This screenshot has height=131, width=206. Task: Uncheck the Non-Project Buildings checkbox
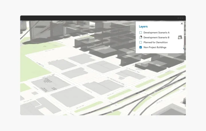coord(140,47)
